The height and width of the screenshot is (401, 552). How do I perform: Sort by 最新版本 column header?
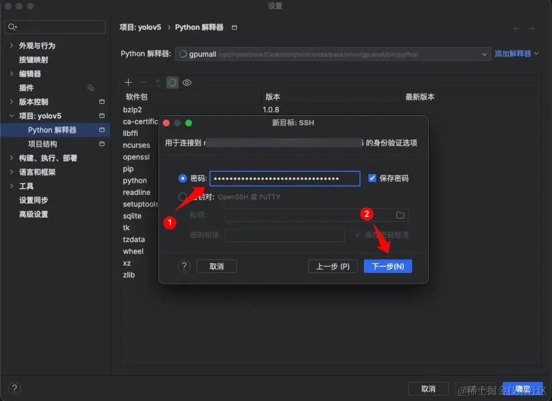419,97
